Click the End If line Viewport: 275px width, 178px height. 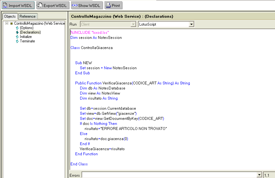coord(85,144)
